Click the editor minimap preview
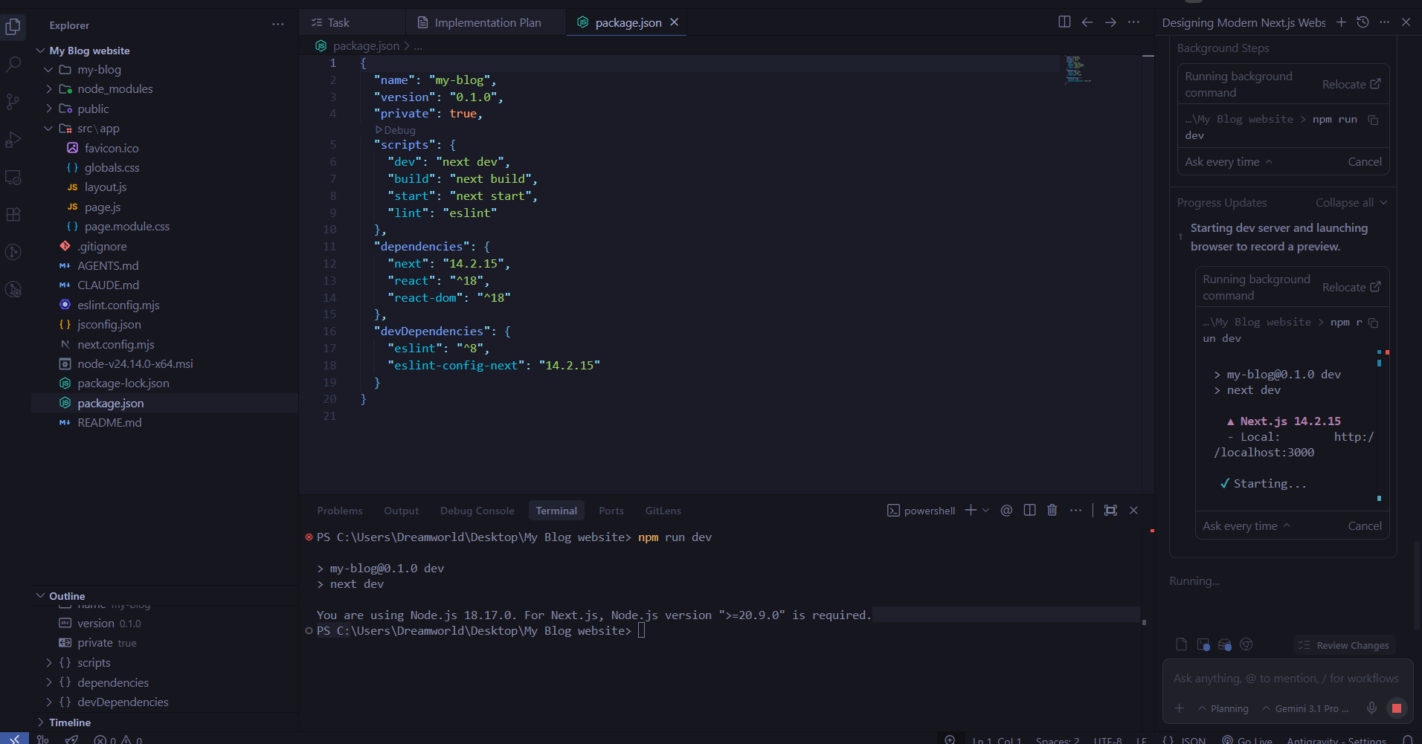Image resolution: width=1422 pixels, height=744 pixels. 1078,68
